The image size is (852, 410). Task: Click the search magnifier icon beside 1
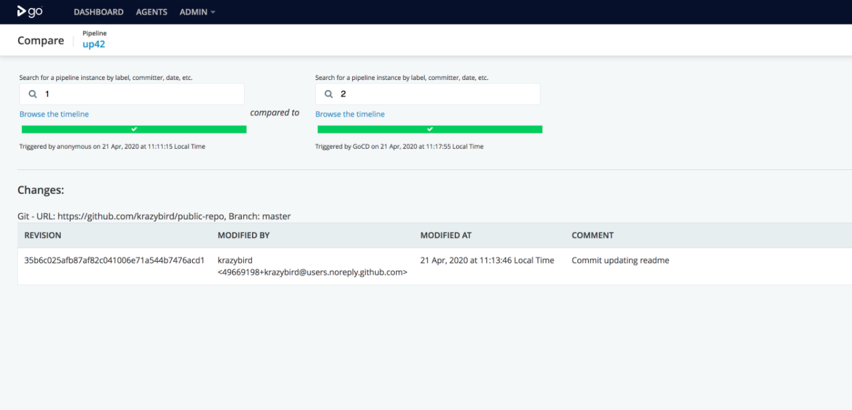tap(32, 94)
